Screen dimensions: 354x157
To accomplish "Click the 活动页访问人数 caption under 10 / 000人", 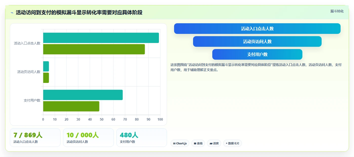I will 77,142.
